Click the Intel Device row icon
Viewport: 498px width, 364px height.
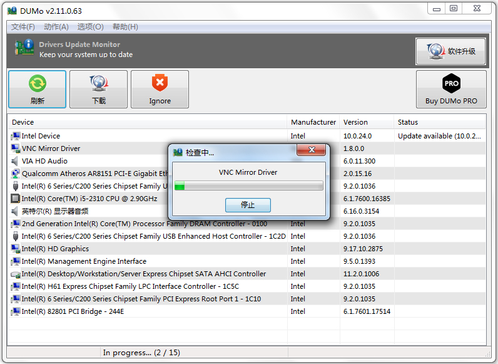(x=15, y=136)
